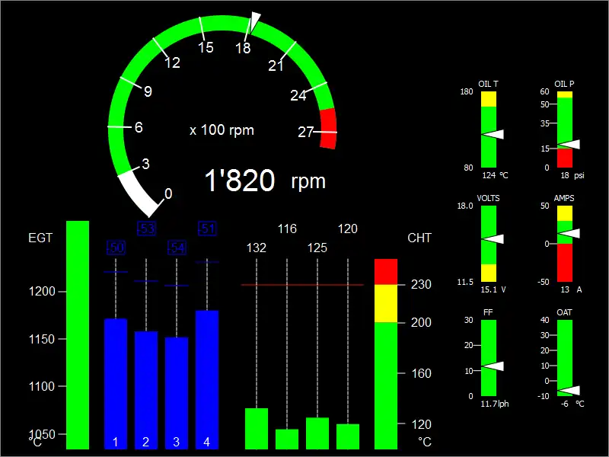Click the CHT bar below 125
This screenshot has height=457, width=609.
[317, 433]
